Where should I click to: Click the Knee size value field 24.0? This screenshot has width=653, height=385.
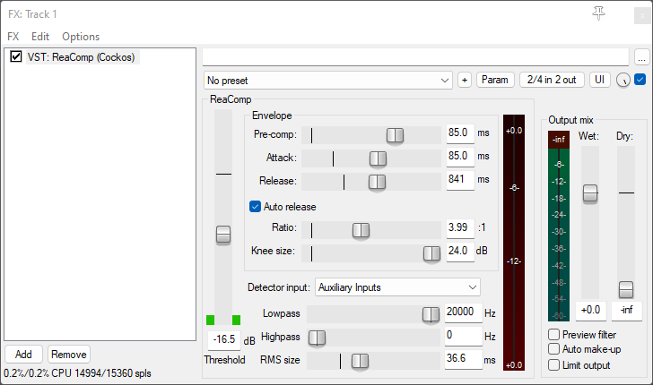coord(460,252)
